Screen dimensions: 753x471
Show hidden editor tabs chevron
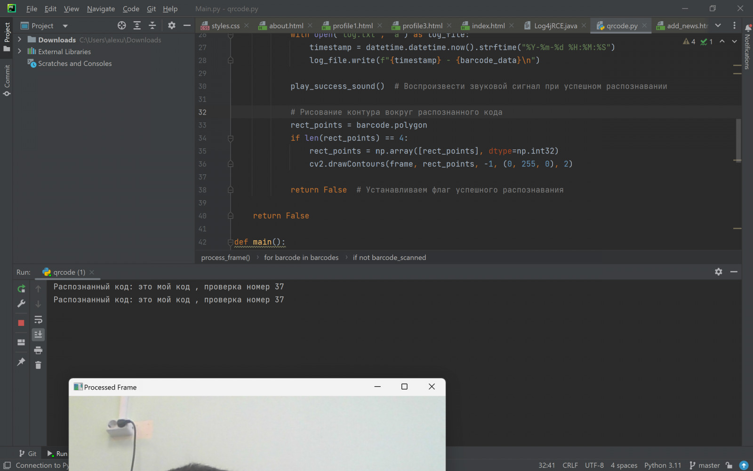718,25
